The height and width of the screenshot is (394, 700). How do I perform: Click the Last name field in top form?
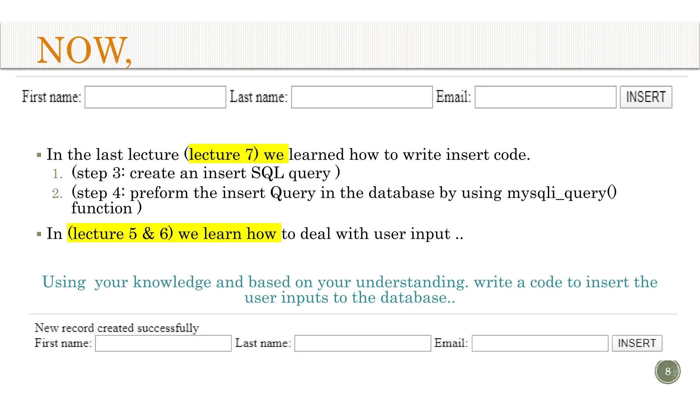(x=362, y=97)
